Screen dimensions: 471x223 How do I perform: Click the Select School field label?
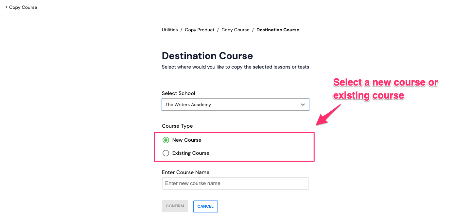pos(178,93)
